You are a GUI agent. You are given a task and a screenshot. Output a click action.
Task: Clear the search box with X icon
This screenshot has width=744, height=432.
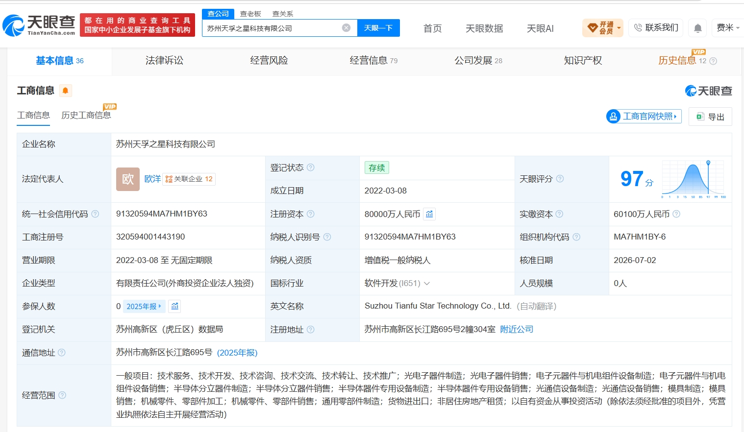click(x=346, y=28)
